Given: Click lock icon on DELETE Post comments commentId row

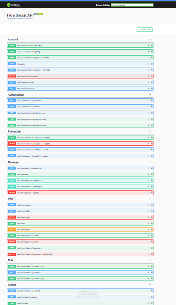Looking at the screenshot, I should click(x=152, y=254).
